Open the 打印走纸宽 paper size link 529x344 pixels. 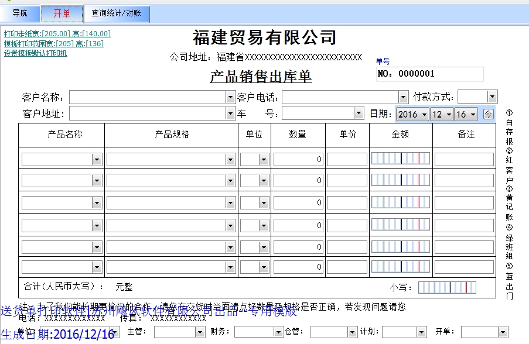[57, 34]
